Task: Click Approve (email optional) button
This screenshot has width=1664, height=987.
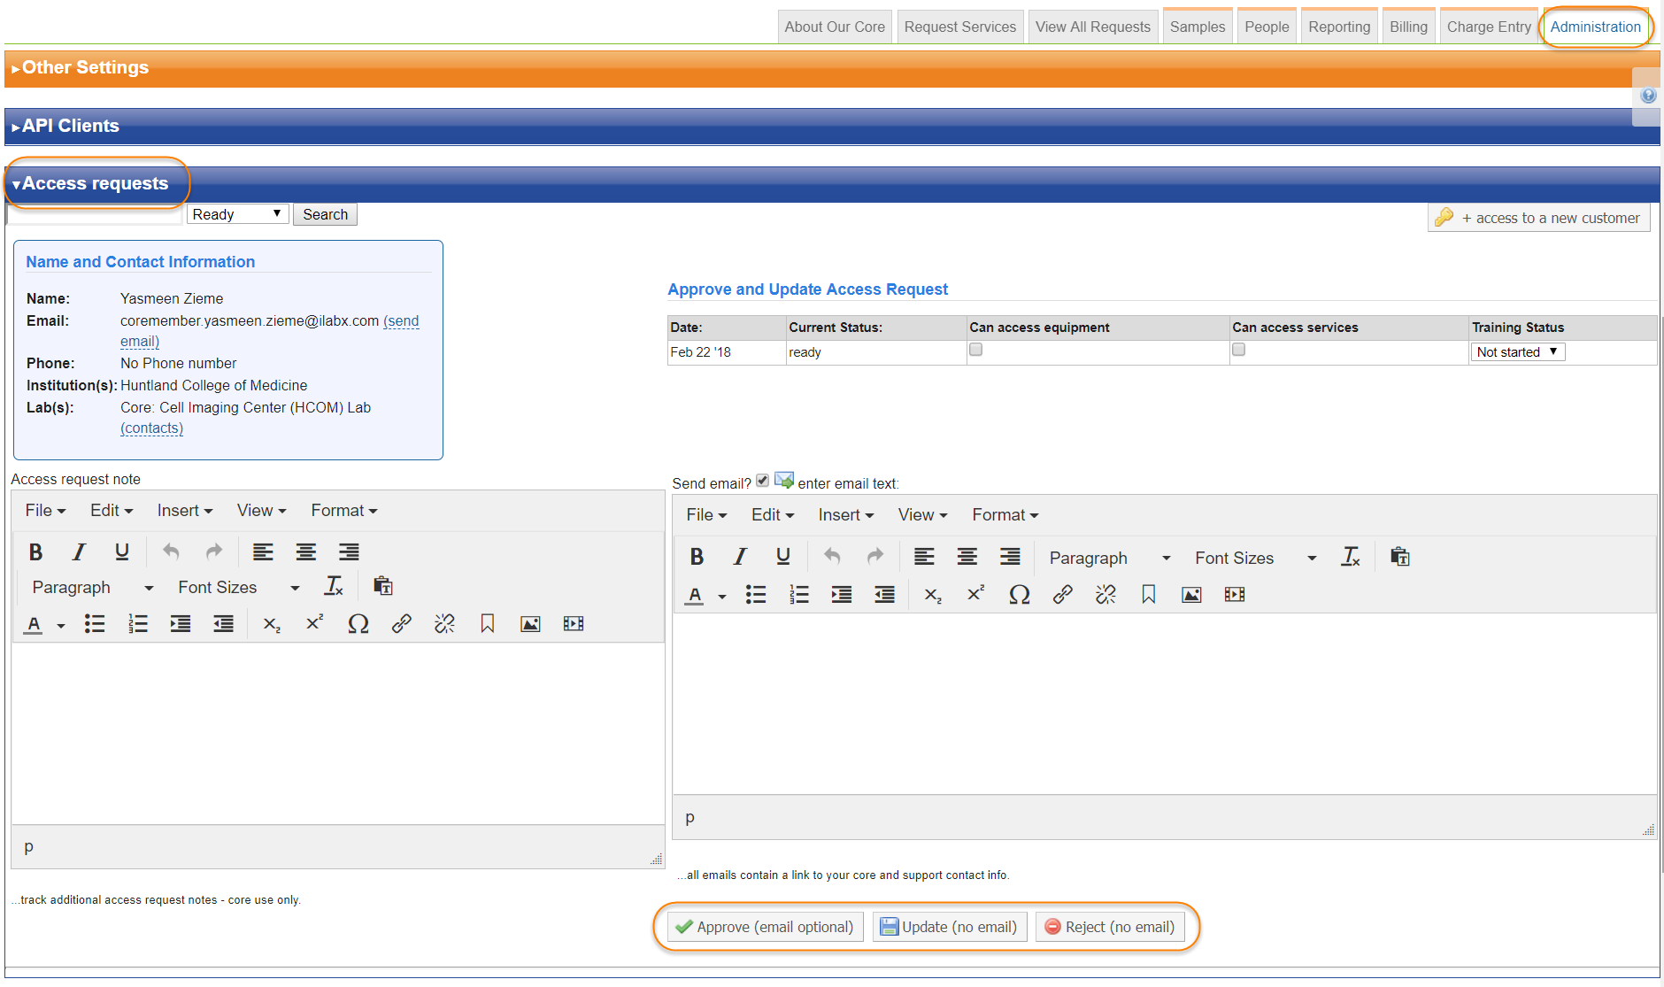Action: point(765,927)
